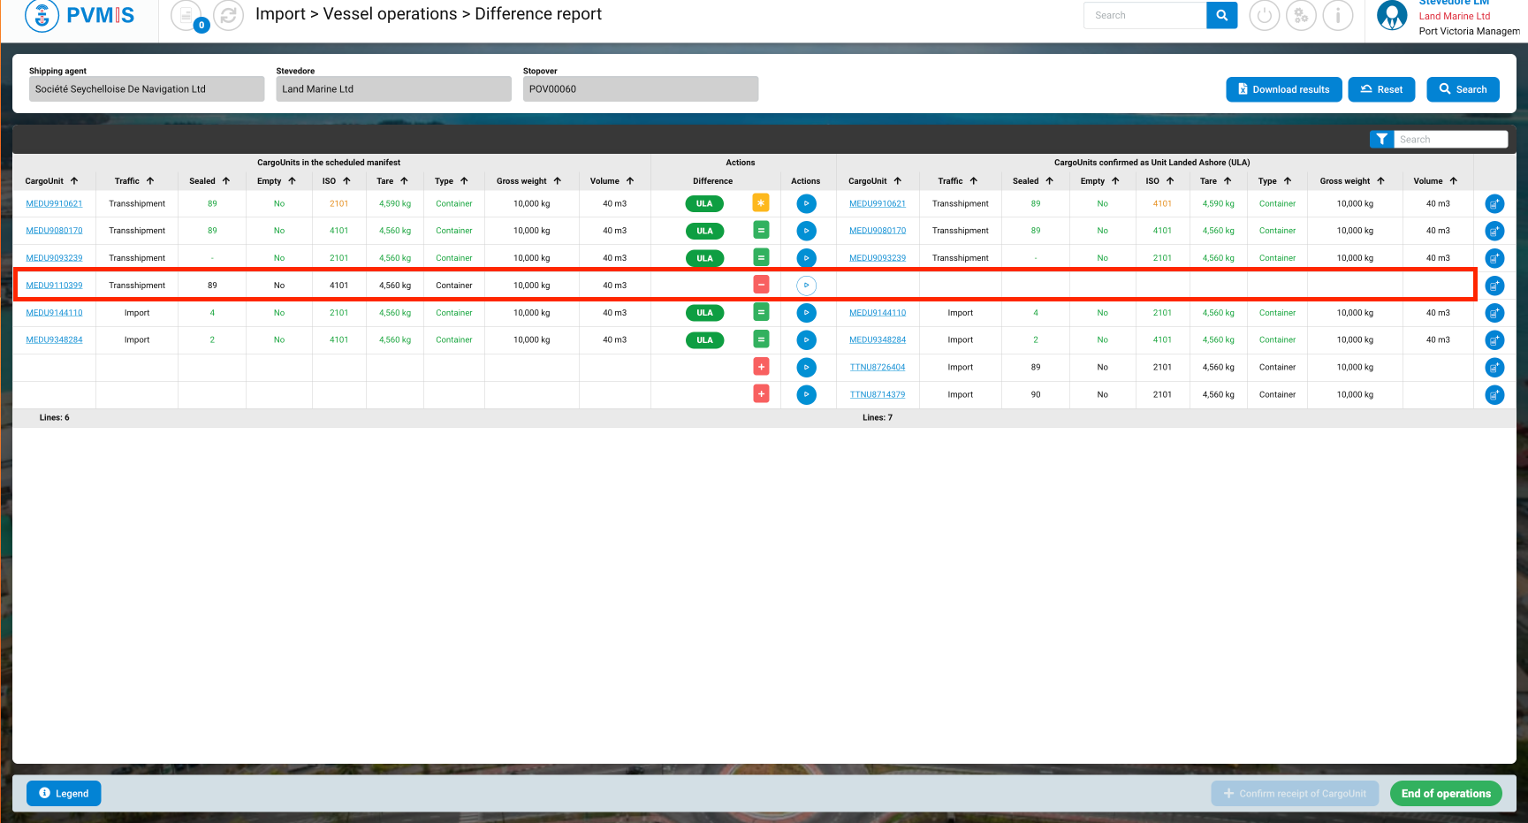Click play action button in TTNU8714379 row
This screenshot has height=823, width=1528.
[x=806, y=394]
